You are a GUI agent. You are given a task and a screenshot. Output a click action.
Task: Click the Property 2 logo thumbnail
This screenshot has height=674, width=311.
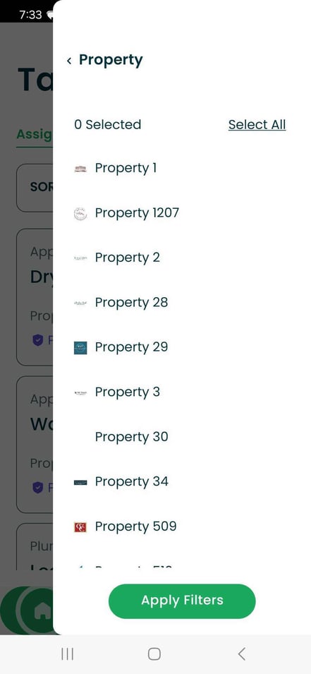click(x=80, y=258)
